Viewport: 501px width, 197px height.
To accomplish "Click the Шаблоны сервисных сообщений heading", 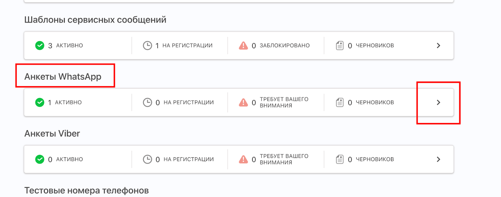I will 95,20.
